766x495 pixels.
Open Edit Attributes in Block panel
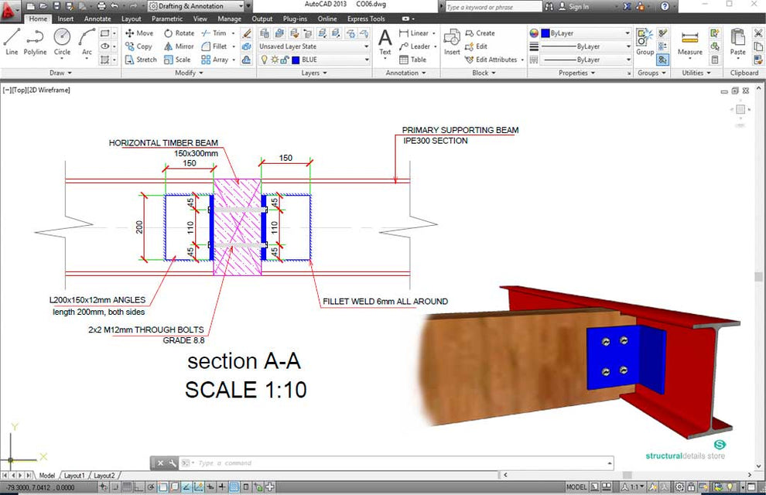coord(491,60)
